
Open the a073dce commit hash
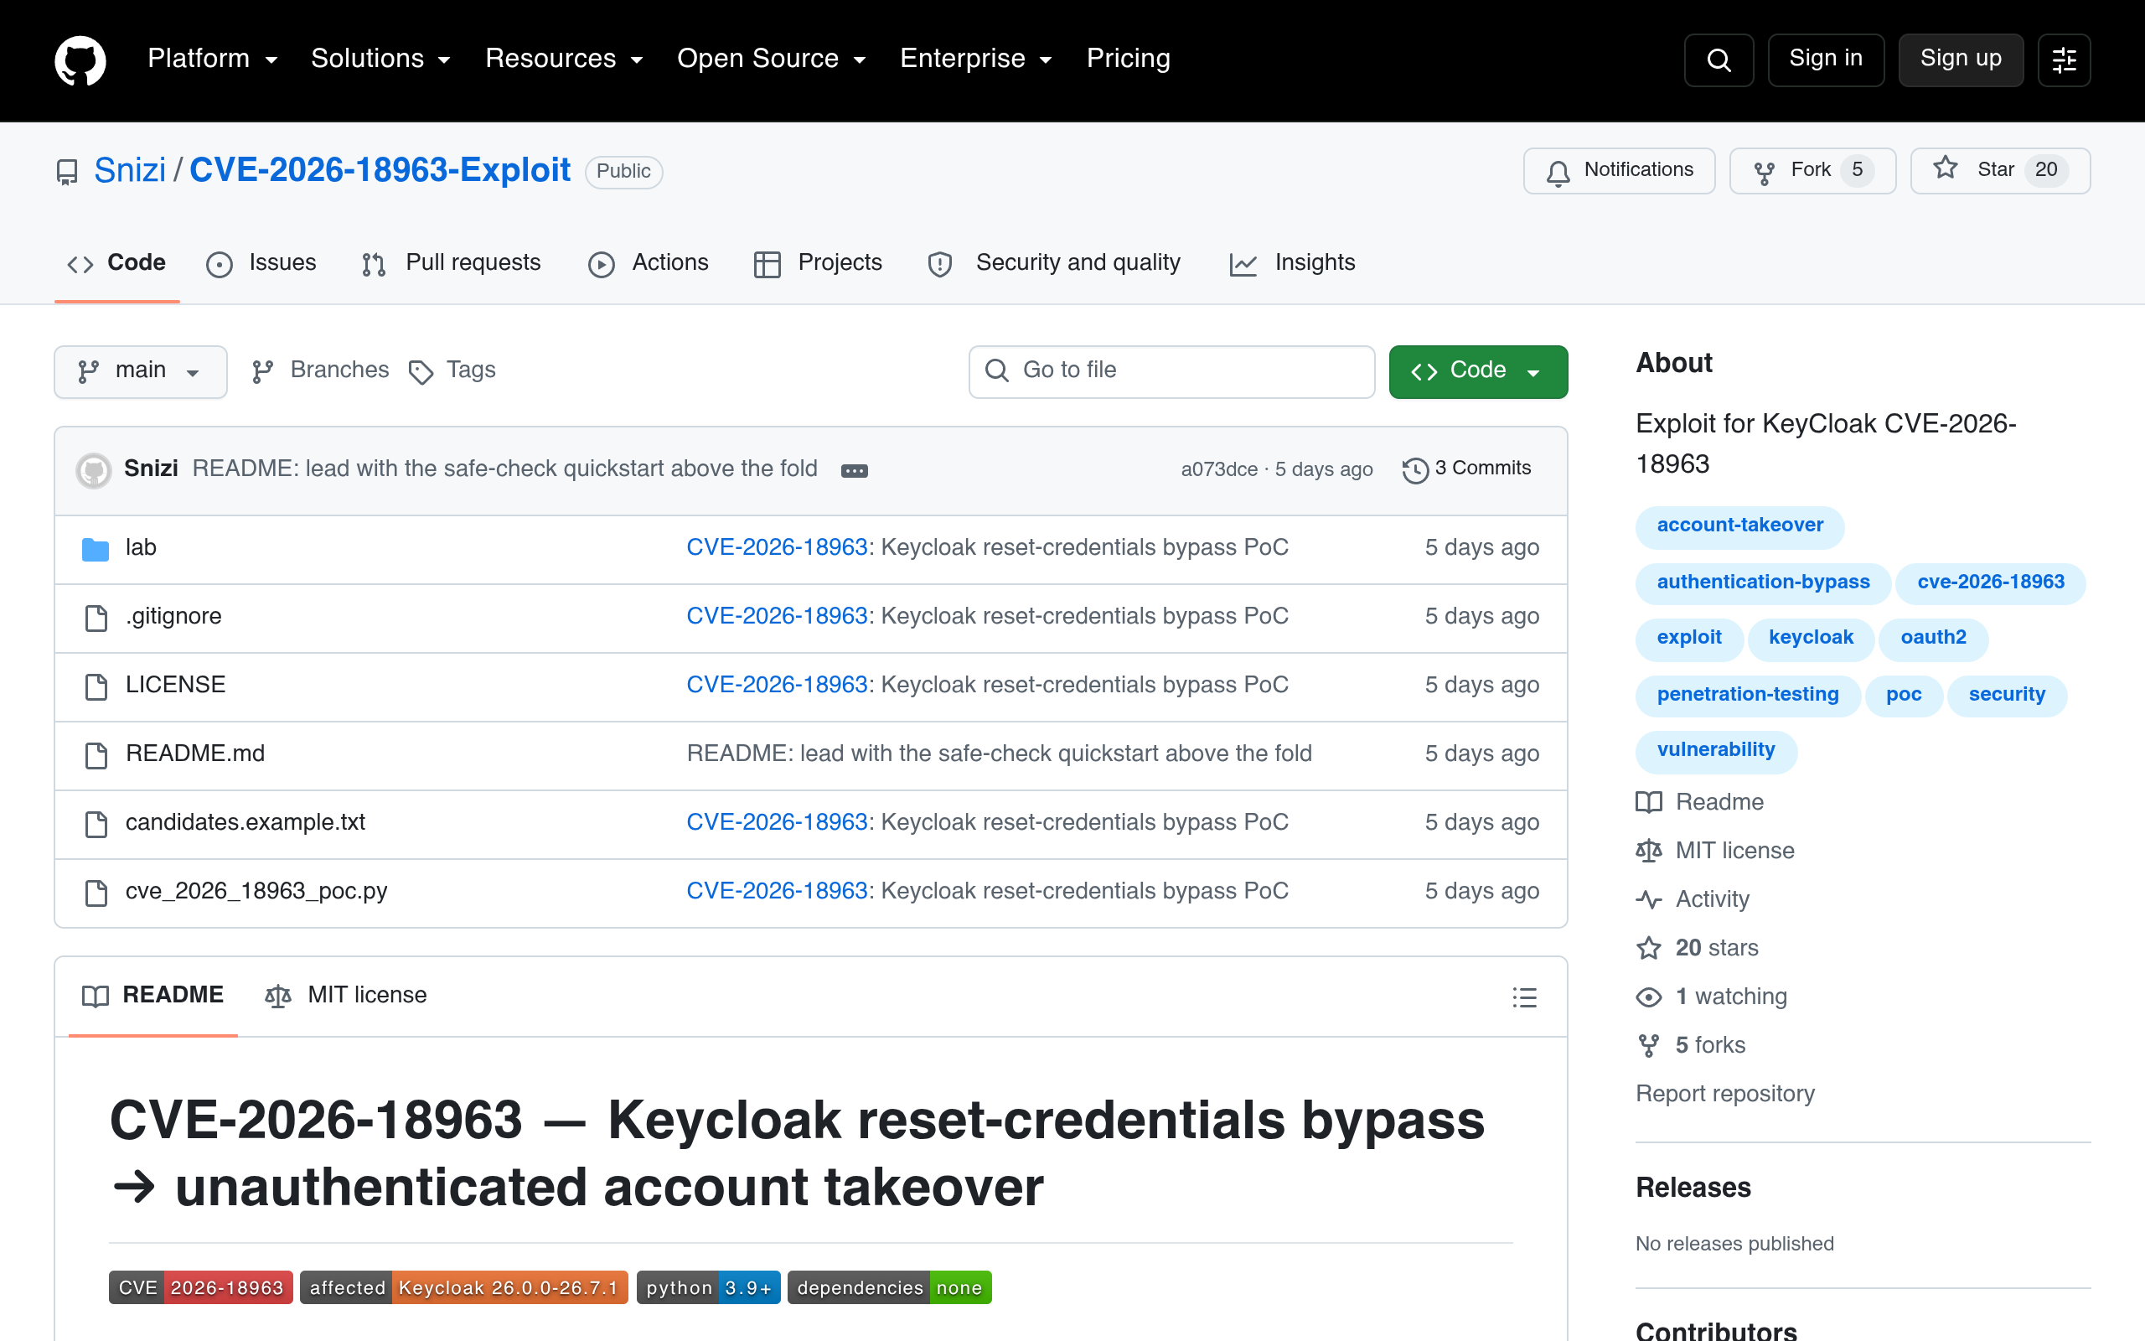pos(1219,470)
